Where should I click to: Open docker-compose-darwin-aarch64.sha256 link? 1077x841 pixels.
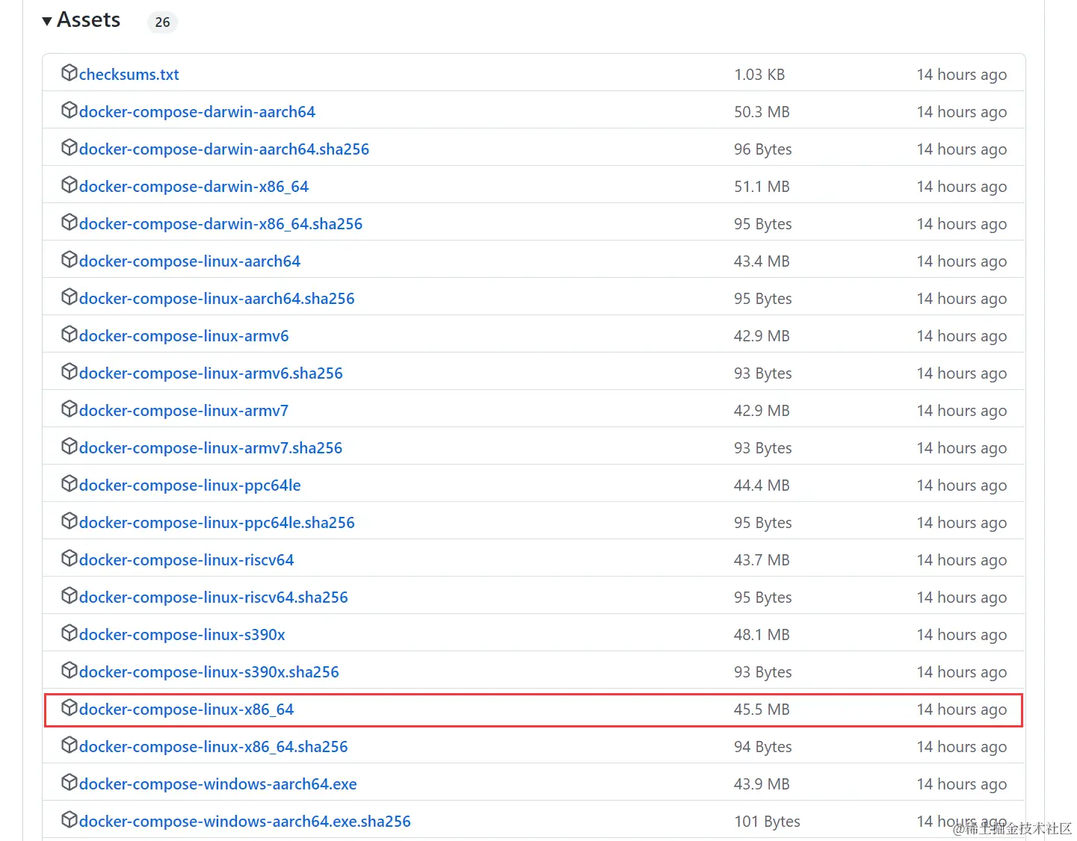point(224,149)
